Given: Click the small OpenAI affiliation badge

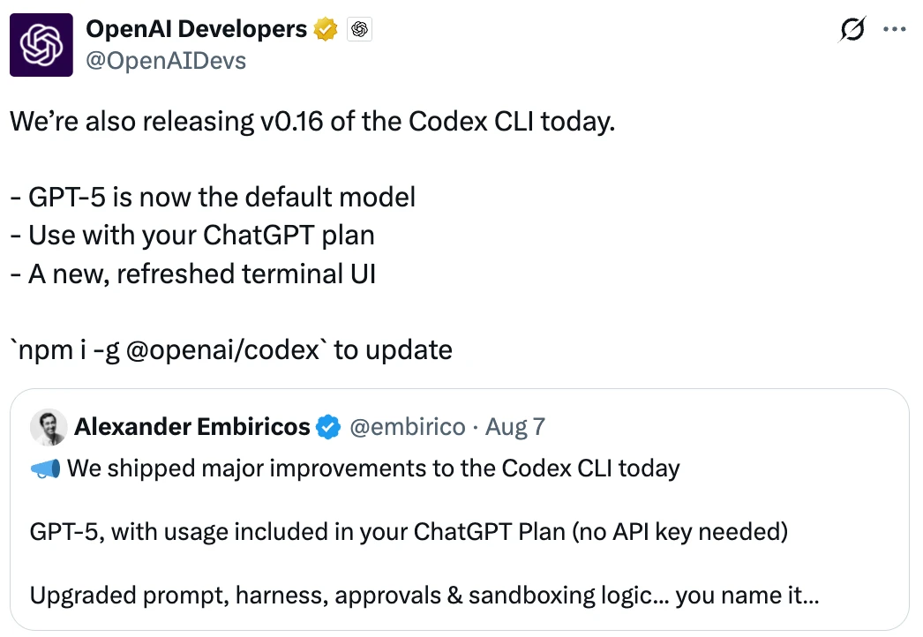Looking at the screenshot, I should point(359,30).
